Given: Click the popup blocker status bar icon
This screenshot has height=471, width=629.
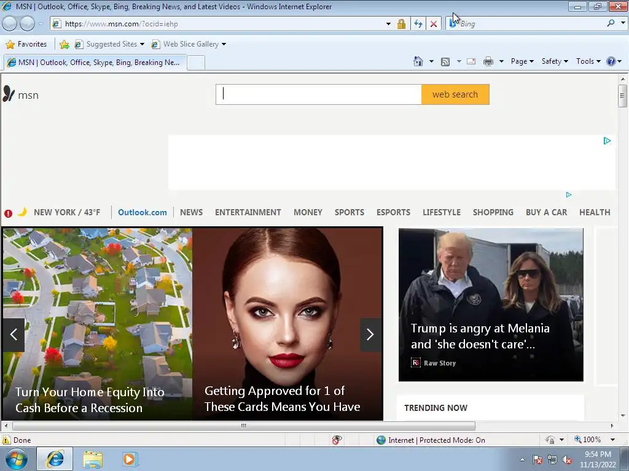Looking at the screenshot, I should 337,440.
